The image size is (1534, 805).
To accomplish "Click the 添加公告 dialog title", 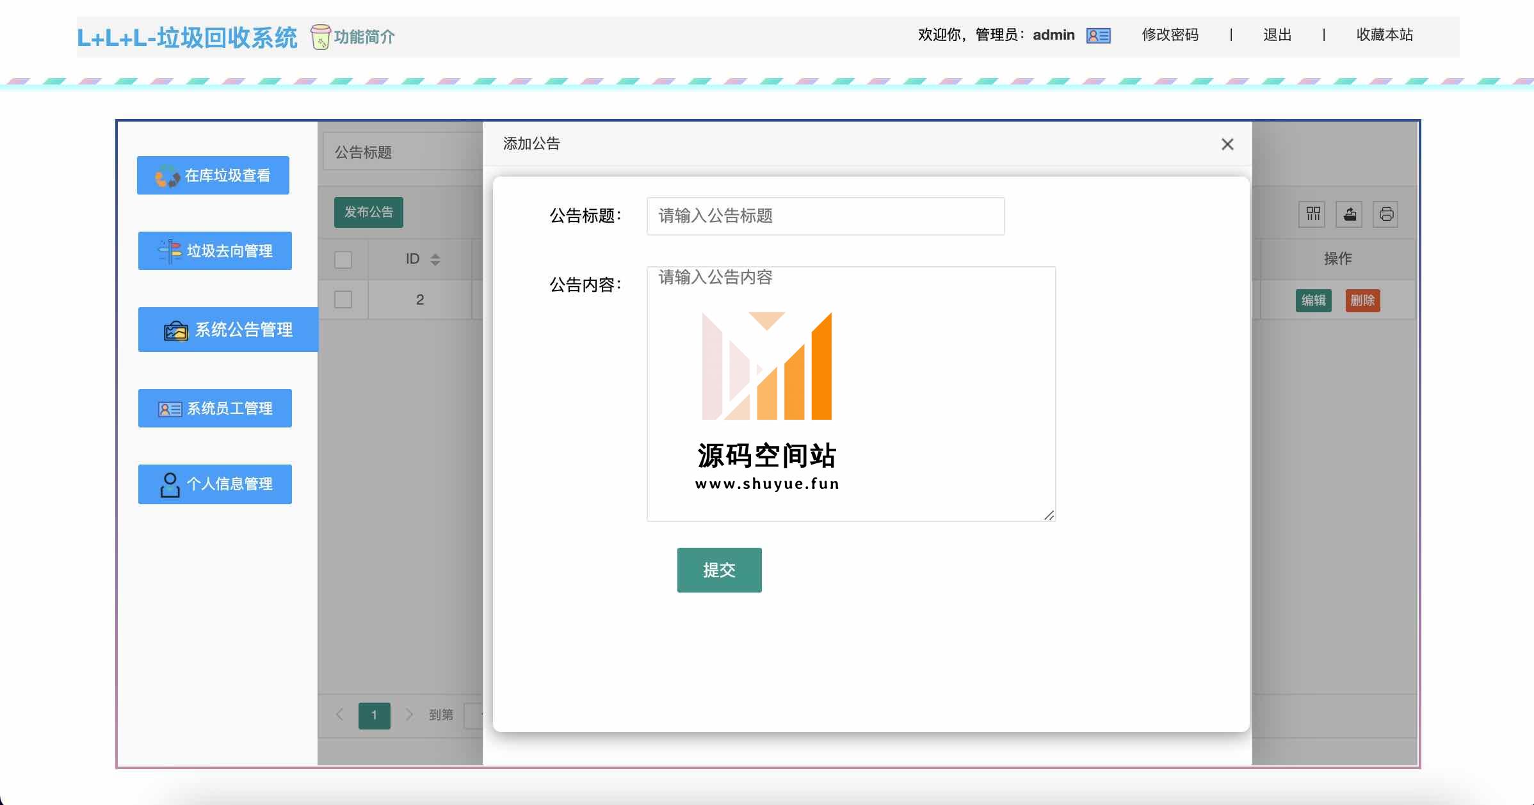I will tap(531, 144).
